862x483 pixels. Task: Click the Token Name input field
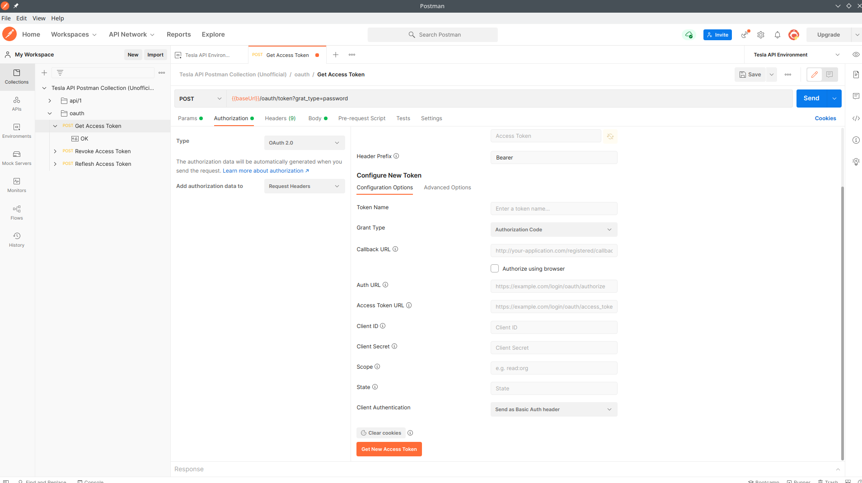[x=554, y=209]
